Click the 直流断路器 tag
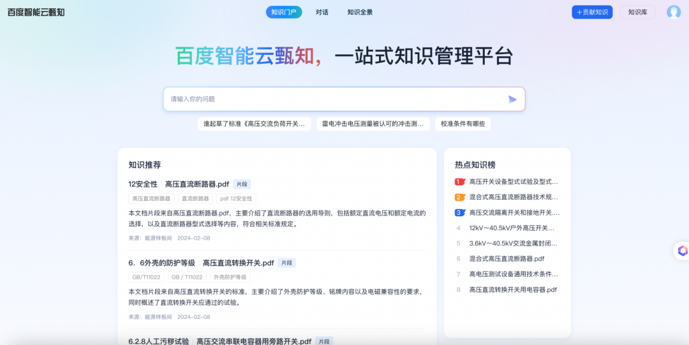 click(196, 199)
